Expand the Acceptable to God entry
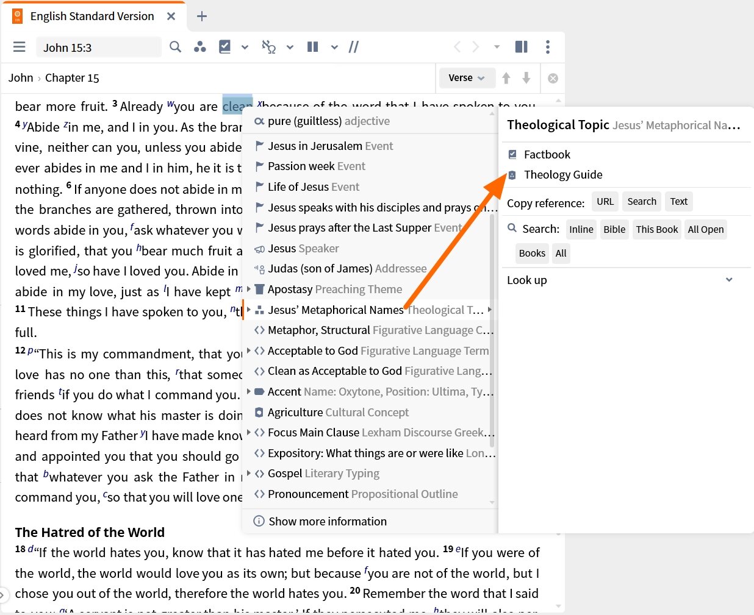Image resolution: width=754 pixels, height=615 pixels. (x=249, y=350)
